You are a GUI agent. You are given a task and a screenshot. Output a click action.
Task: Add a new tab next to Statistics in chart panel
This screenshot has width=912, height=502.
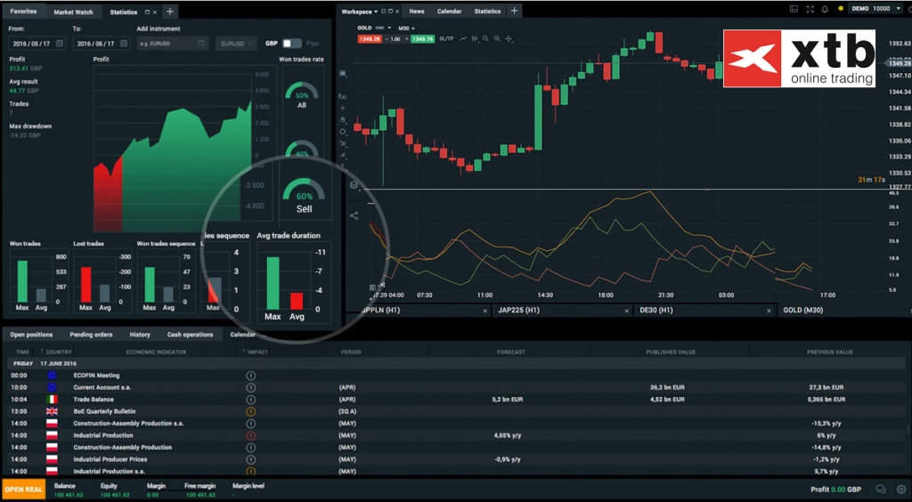coord(514,11)
